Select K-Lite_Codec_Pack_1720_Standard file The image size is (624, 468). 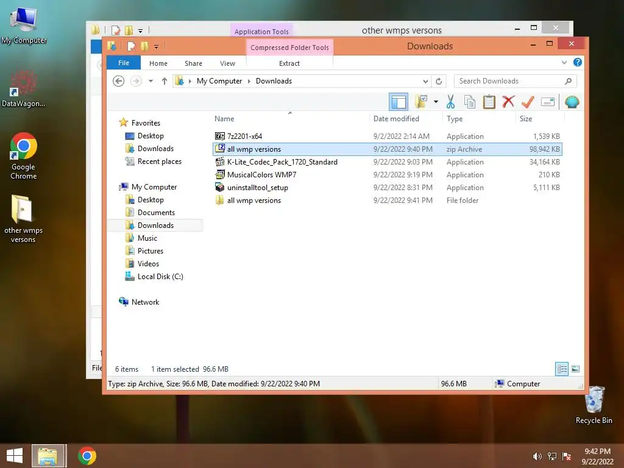coord(387,162)
